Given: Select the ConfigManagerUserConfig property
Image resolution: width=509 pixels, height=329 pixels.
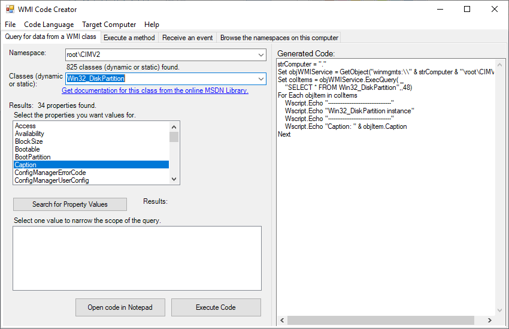Looking at the screenshot, I should click(x=91, y=180).
